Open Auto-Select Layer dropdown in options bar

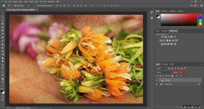point(29,6)
